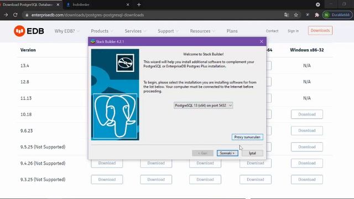Open PostgreSQL installation selection dropdown
This screenshot has height=199, width=354.
coord(203,106)
